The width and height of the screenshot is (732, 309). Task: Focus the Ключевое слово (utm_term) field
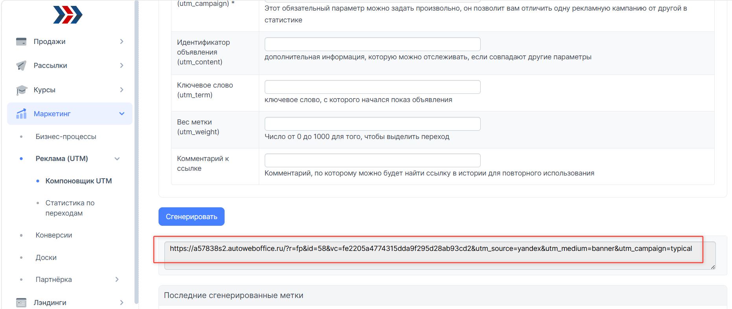click(x=372, y=87)
